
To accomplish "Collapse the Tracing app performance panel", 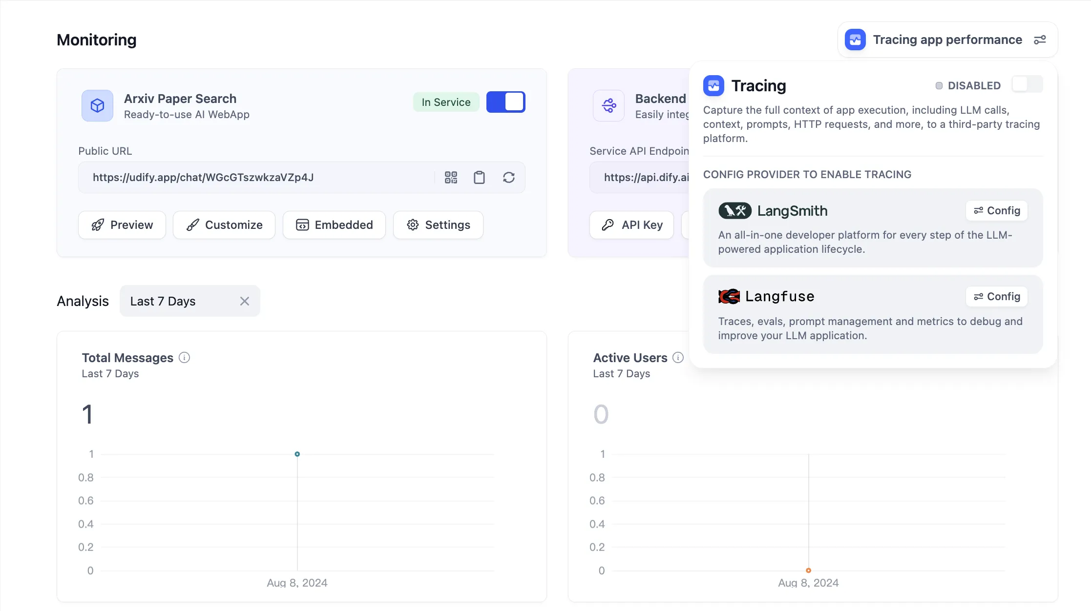I will pos(946,40).
